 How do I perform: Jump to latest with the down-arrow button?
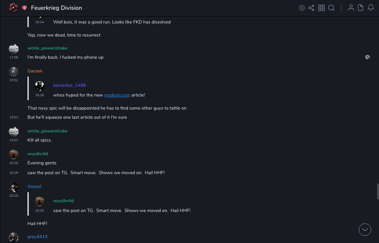coord(365,230)
